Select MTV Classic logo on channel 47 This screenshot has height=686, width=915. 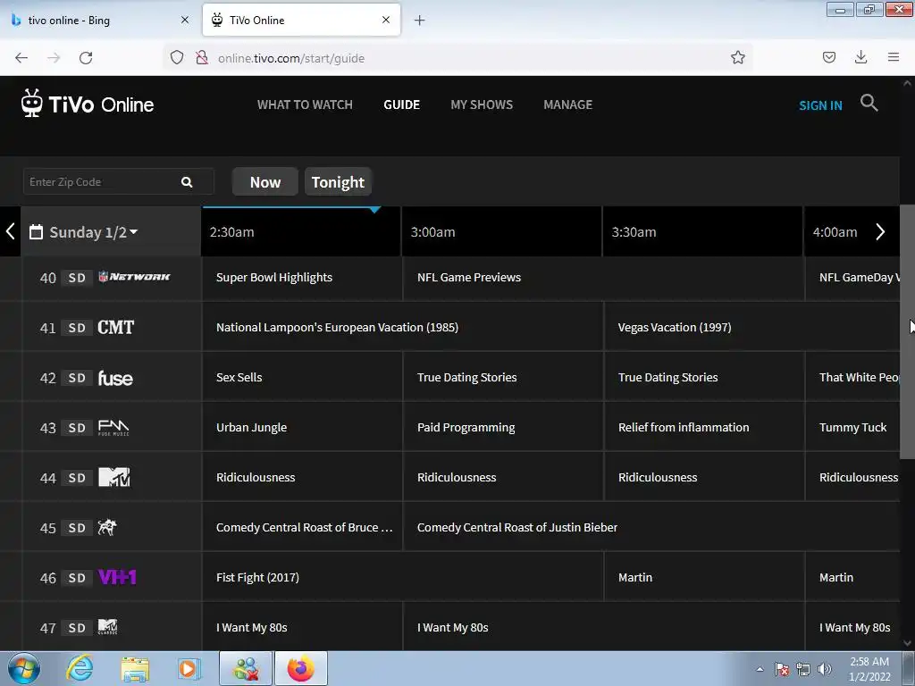tap(107, 627)
